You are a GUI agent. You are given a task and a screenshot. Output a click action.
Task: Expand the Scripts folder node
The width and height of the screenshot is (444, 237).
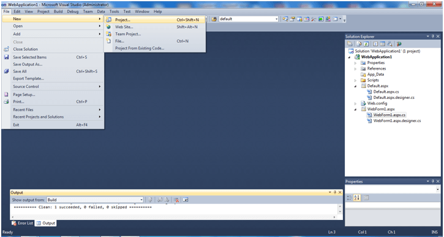click(x=355, y=80)
